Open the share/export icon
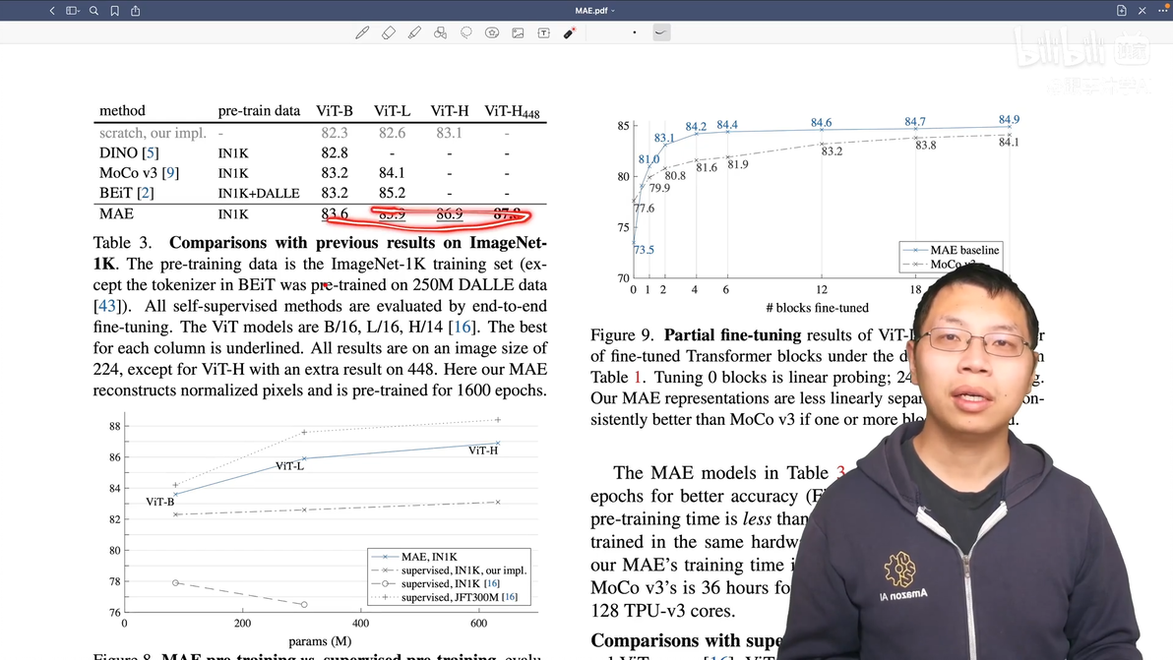Image resolution: width=1173 pixels, height=660 pixels. 136,11
